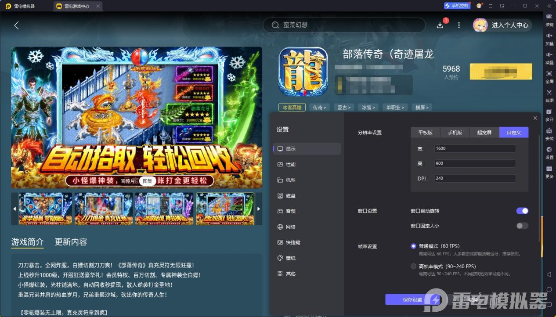The height and width of the screenshot is (317, 556).
Task: Open 壁纸 wallpaper settings category
Action: tap(307, 258)
